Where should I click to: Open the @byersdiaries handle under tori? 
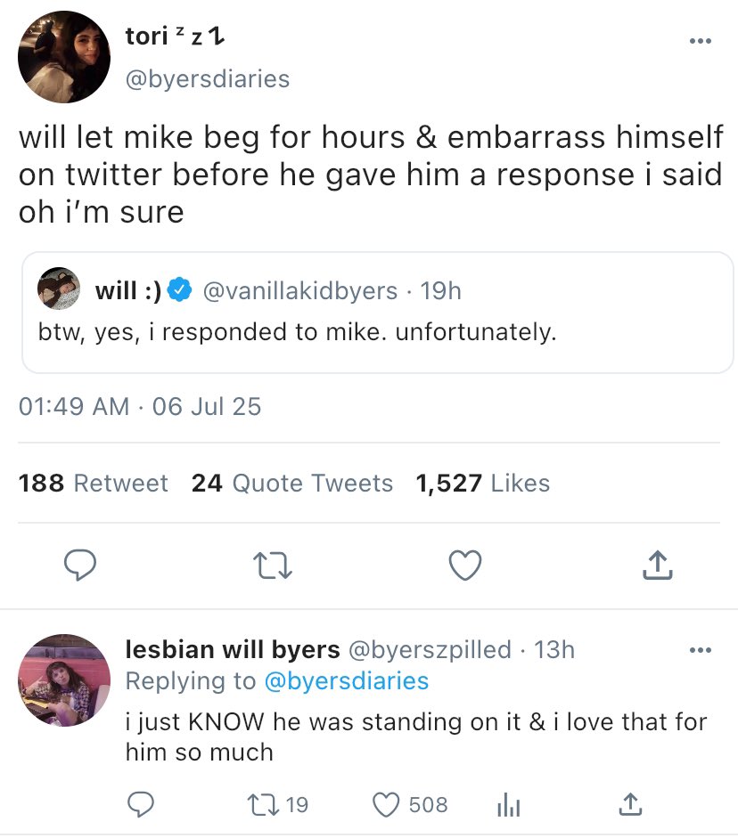pyautogui.click(x=208, y=78)
